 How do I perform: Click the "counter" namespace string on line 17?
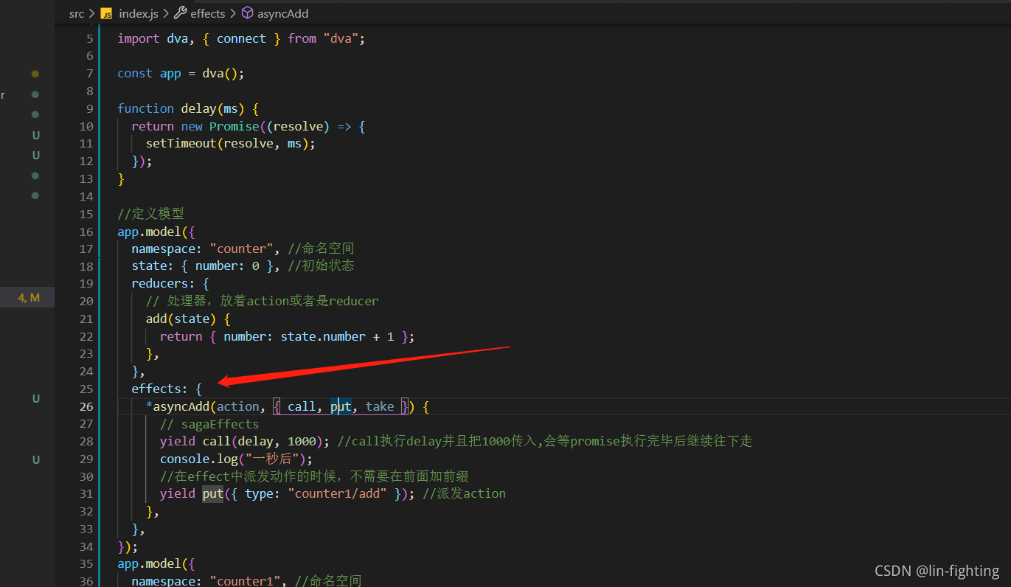[x=241, y=249]
